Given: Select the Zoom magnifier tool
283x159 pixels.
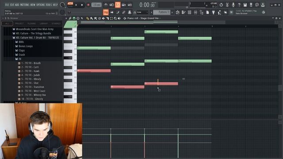Looking at the screenshot, I should point(115,18).
